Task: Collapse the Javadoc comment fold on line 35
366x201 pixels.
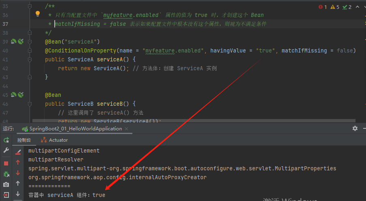Action: click(30, 6)
